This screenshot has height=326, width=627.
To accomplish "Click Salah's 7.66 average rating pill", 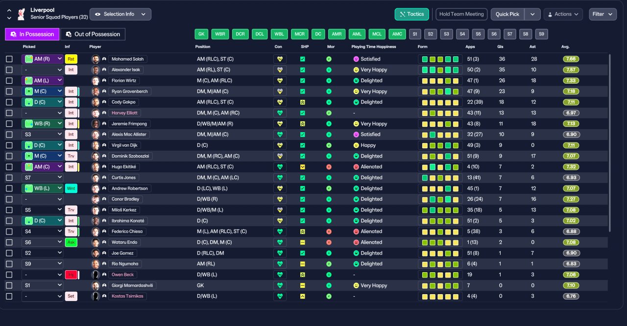I will coord(571,59).
